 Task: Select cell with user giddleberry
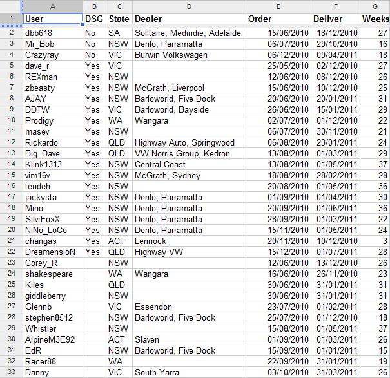[x=53, y=295]
